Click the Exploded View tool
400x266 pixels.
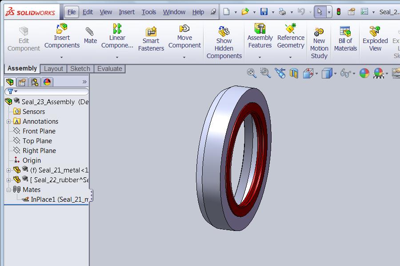point(375,39)
